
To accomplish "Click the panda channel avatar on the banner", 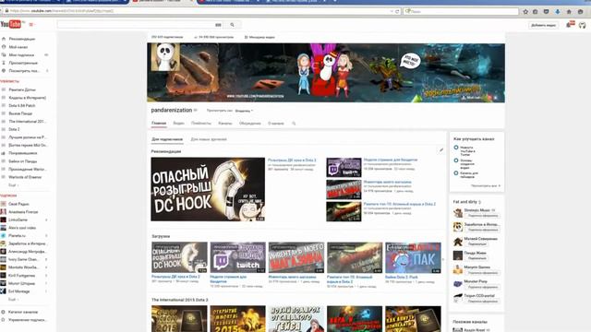I will coord(165,57).
